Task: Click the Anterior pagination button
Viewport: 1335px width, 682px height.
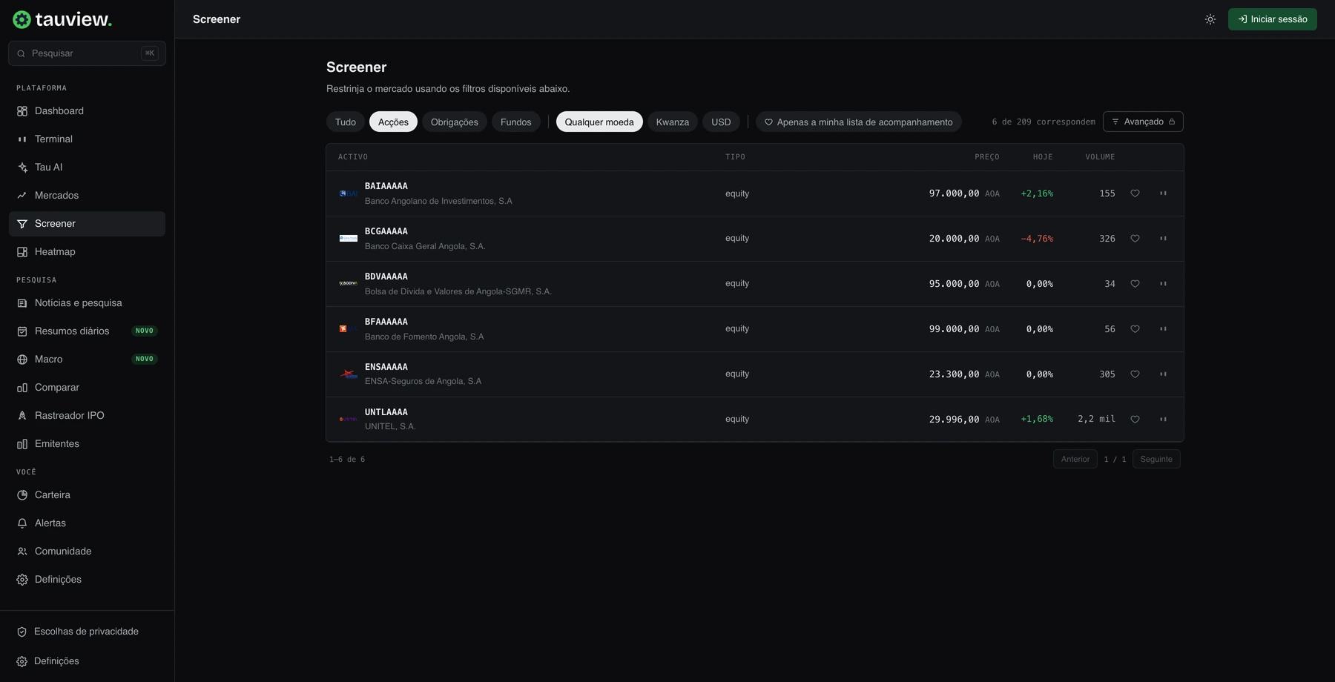Action: coord(1075,460)
